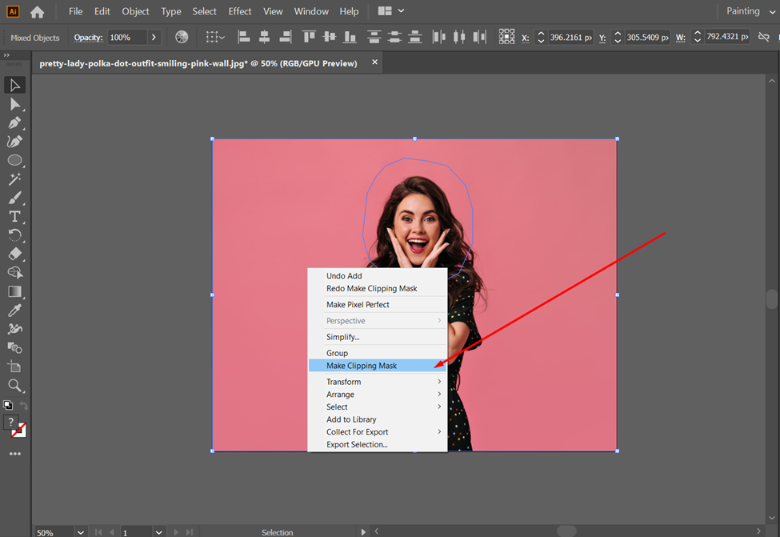This screenshot has height=537, width=780.
Task: Choose the Type tool
Action: (14, 217)
